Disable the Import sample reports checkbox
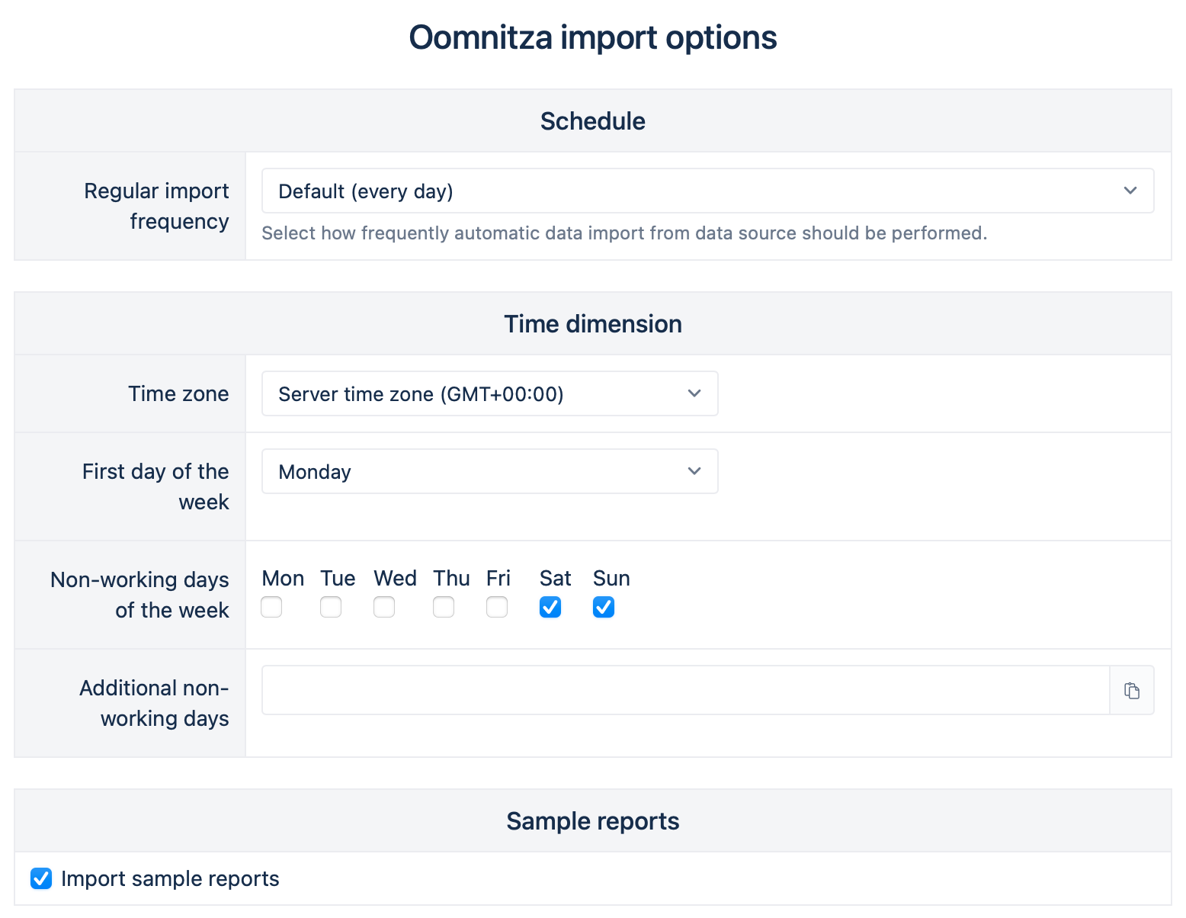Image resolution: width=1186 pixels, height=918 pixels. click(x=41, y=878)
